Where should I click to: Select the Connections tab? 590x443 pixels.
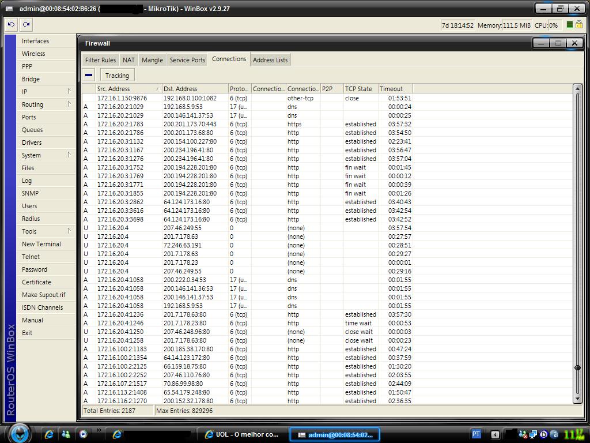click(229, 59)
